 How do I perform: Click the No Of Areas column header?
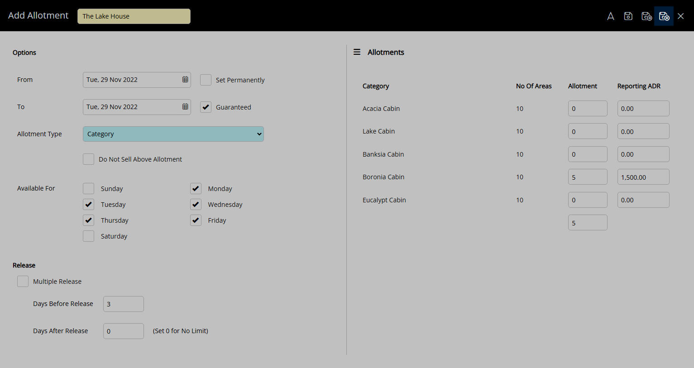534,86
